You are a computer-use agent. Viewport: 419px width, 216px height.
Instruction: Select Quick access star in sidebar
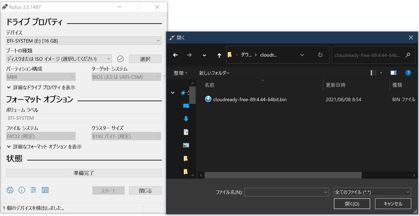(183, 93)
